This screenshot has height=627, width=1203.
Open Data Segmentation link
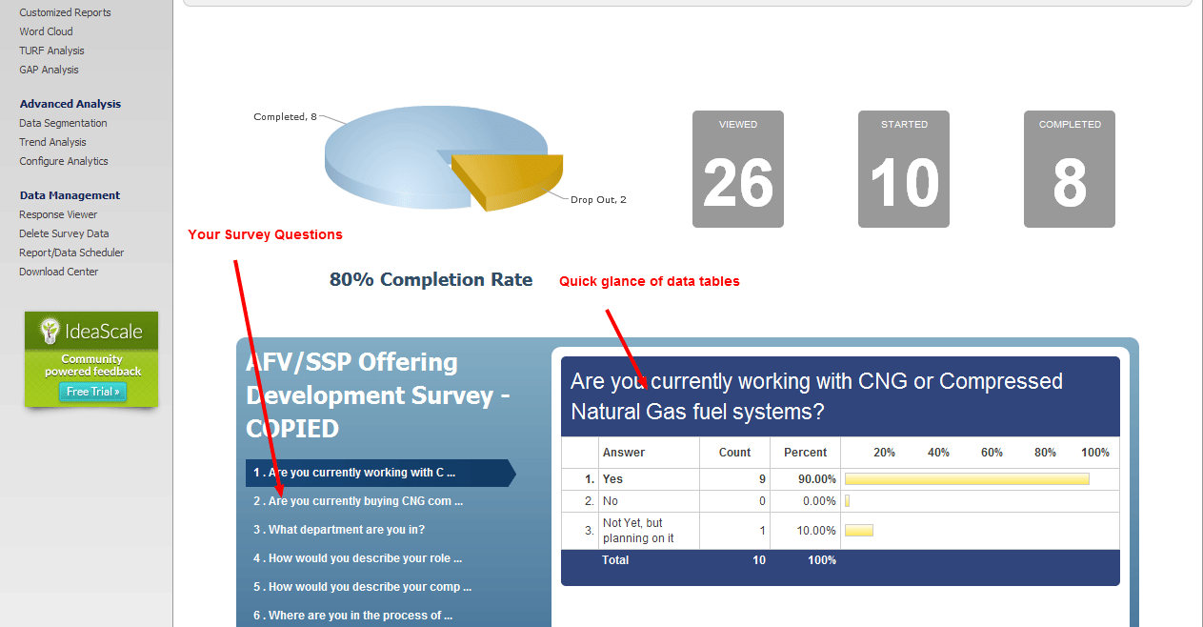[x=63, y=123]
